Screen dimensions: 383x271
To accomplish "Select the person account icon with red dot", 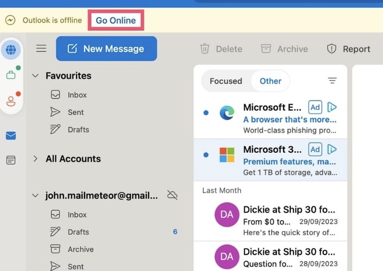I will pyautogui.click(x=11, y=101).
